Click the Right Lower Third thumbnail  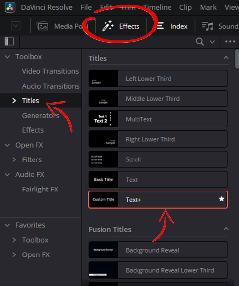coord(103,139)
